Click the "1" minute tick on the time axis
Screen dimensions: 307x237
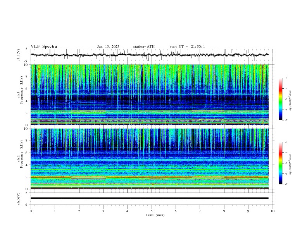[x=55, y=211]
